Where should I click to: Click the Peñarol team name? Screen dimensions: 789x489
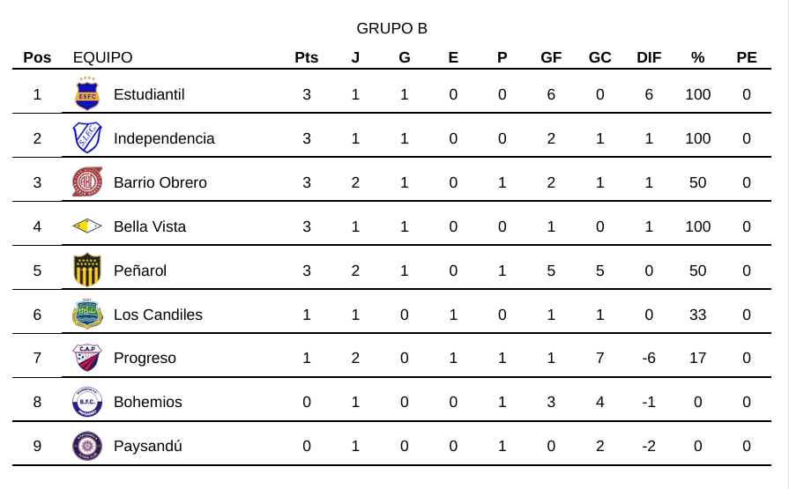(140, 270)
